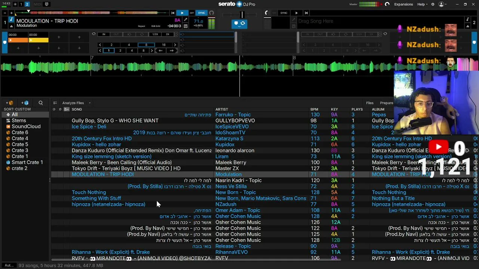
Task: Open deck 1 tempo pencil edit icon
Action: coord(186,20)
